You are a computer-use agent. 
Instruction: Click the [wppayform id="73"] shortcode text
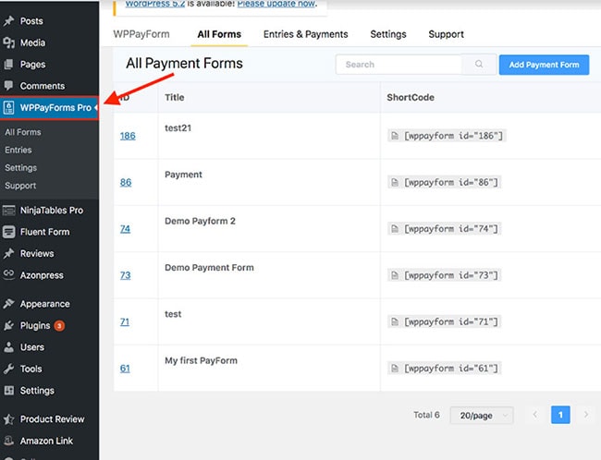(450, 275)
